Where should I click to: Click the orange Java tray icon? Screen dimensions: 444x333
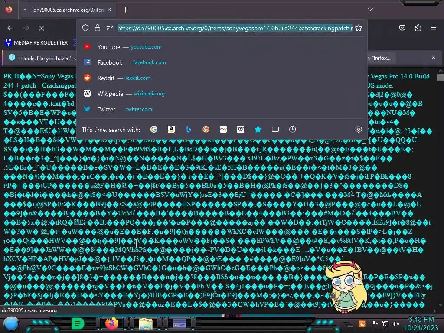click(x=362, y=323)
